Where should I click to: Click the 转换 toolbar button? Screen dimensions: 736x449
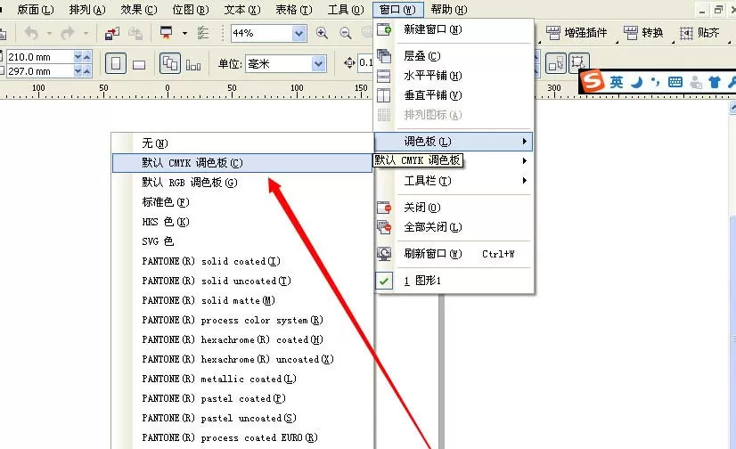(x=643, y=33)
